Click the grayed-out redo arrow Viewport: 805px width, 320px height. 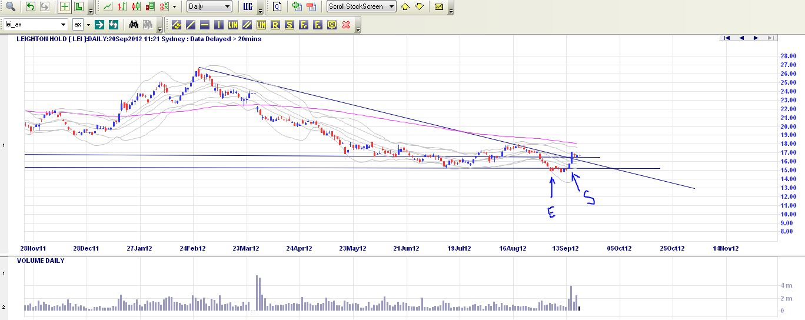45,6
